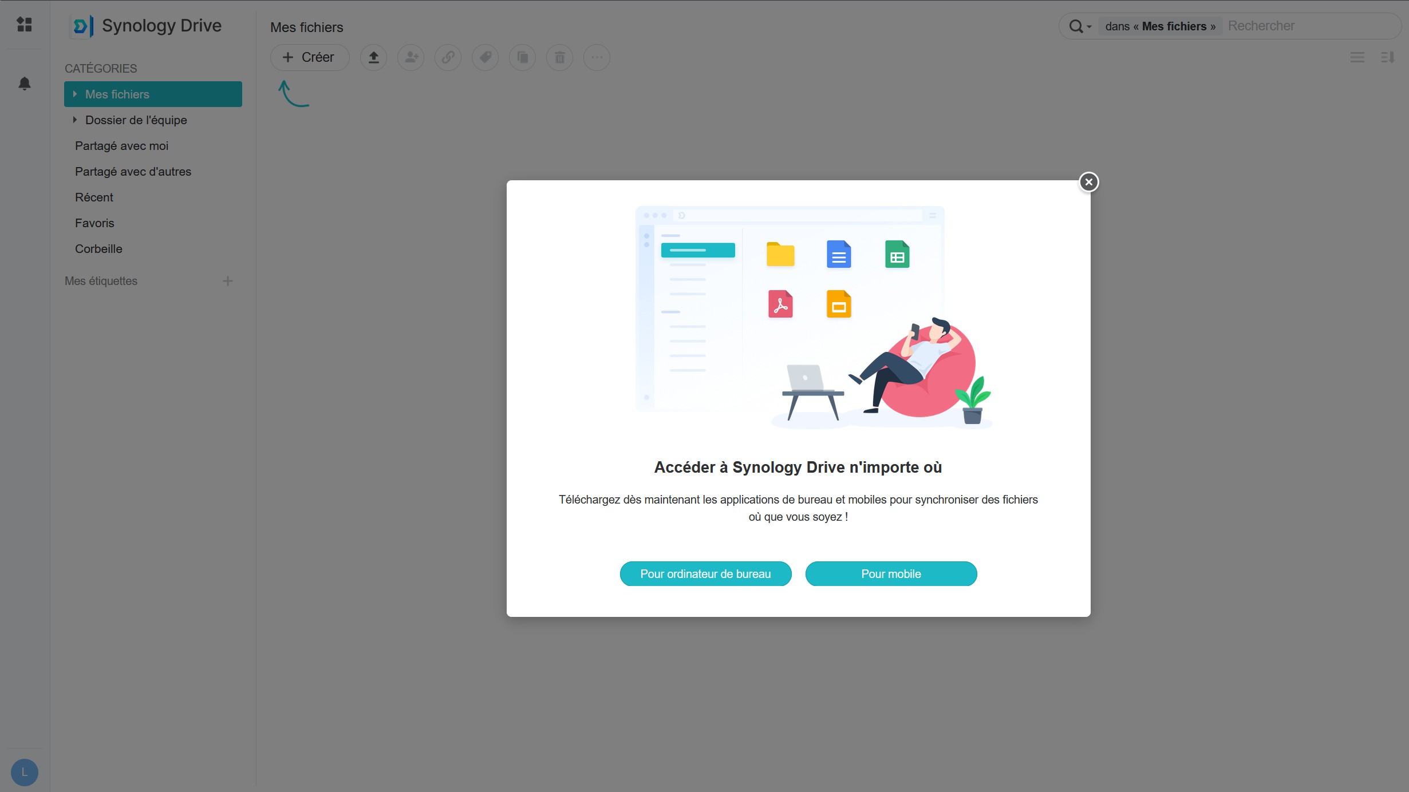Open the Récent category
This screenshot has width=1409, height=792.
coord(153,197)
